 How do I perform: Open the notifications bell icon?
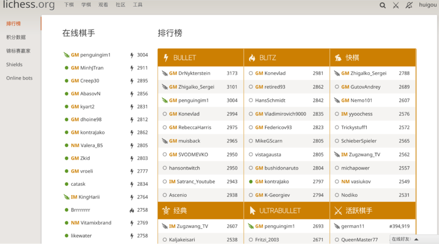[x=409, y=5]
